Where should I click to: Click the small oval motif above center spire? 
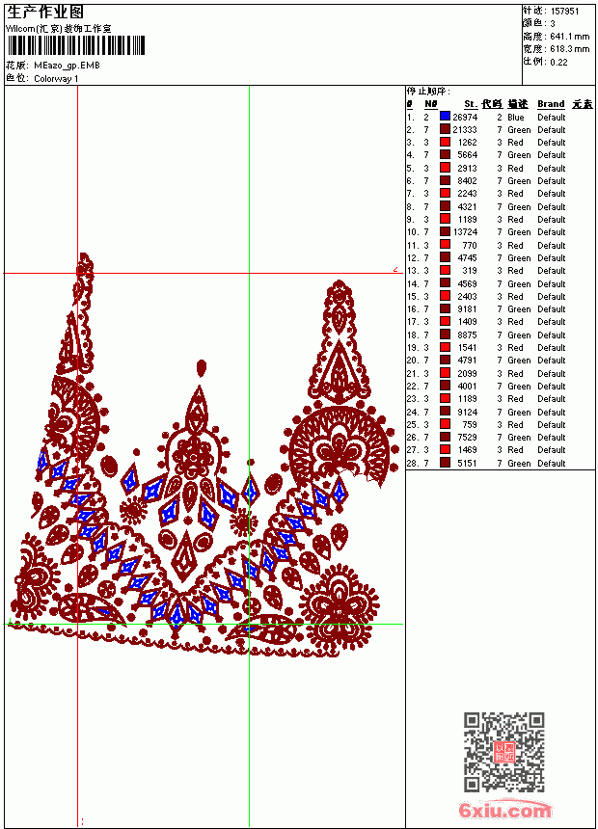(201, 368)
